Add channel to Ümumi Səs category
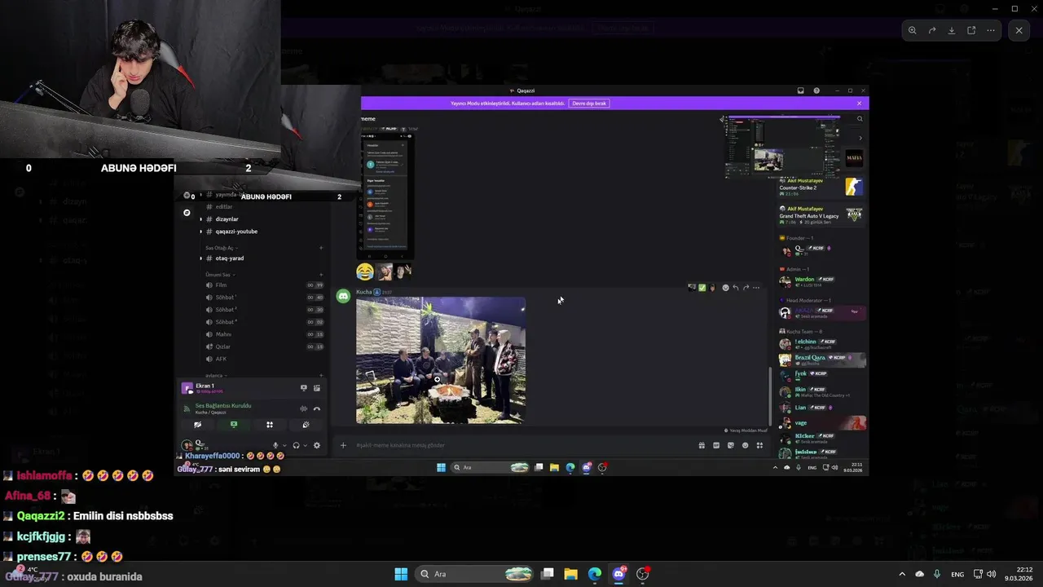The height and width of the screenshot is (587, 1043). (x=321, y=275)
